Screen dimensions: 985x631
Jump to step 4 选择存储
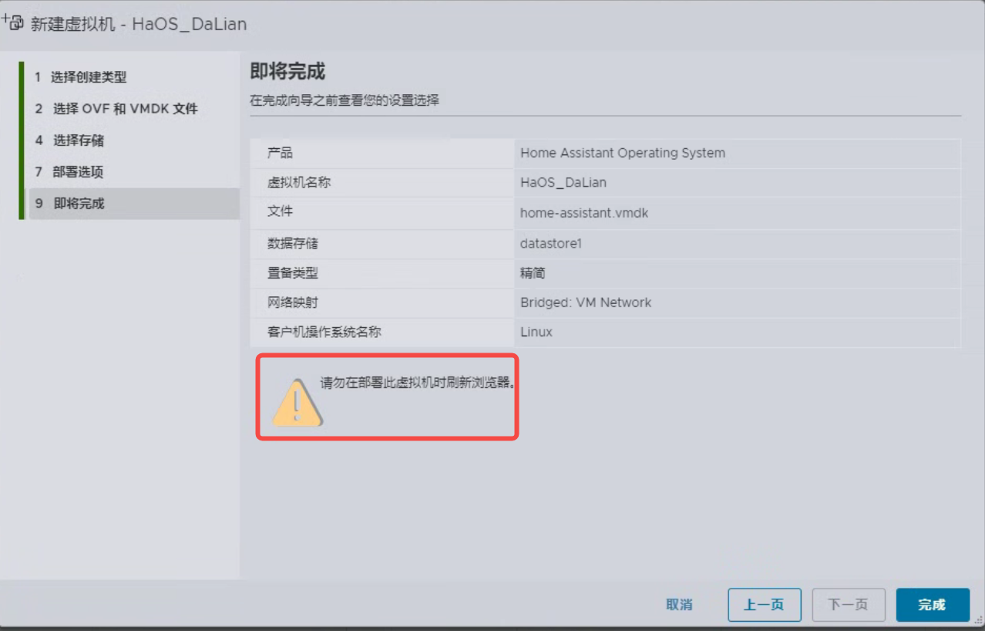(69, 140)
